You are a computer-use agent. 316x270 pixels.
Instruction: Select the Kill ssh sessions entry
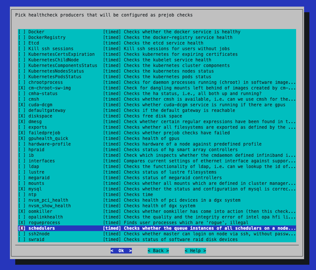tap(51, 49)
